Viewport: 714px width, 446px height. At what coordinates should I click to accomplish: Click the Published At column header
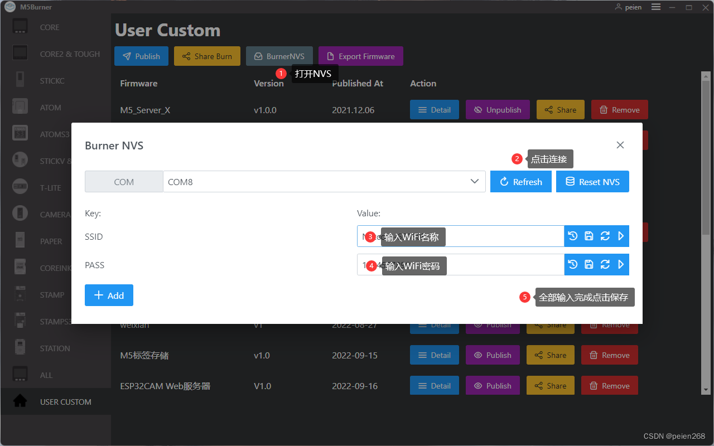point(358,83)
